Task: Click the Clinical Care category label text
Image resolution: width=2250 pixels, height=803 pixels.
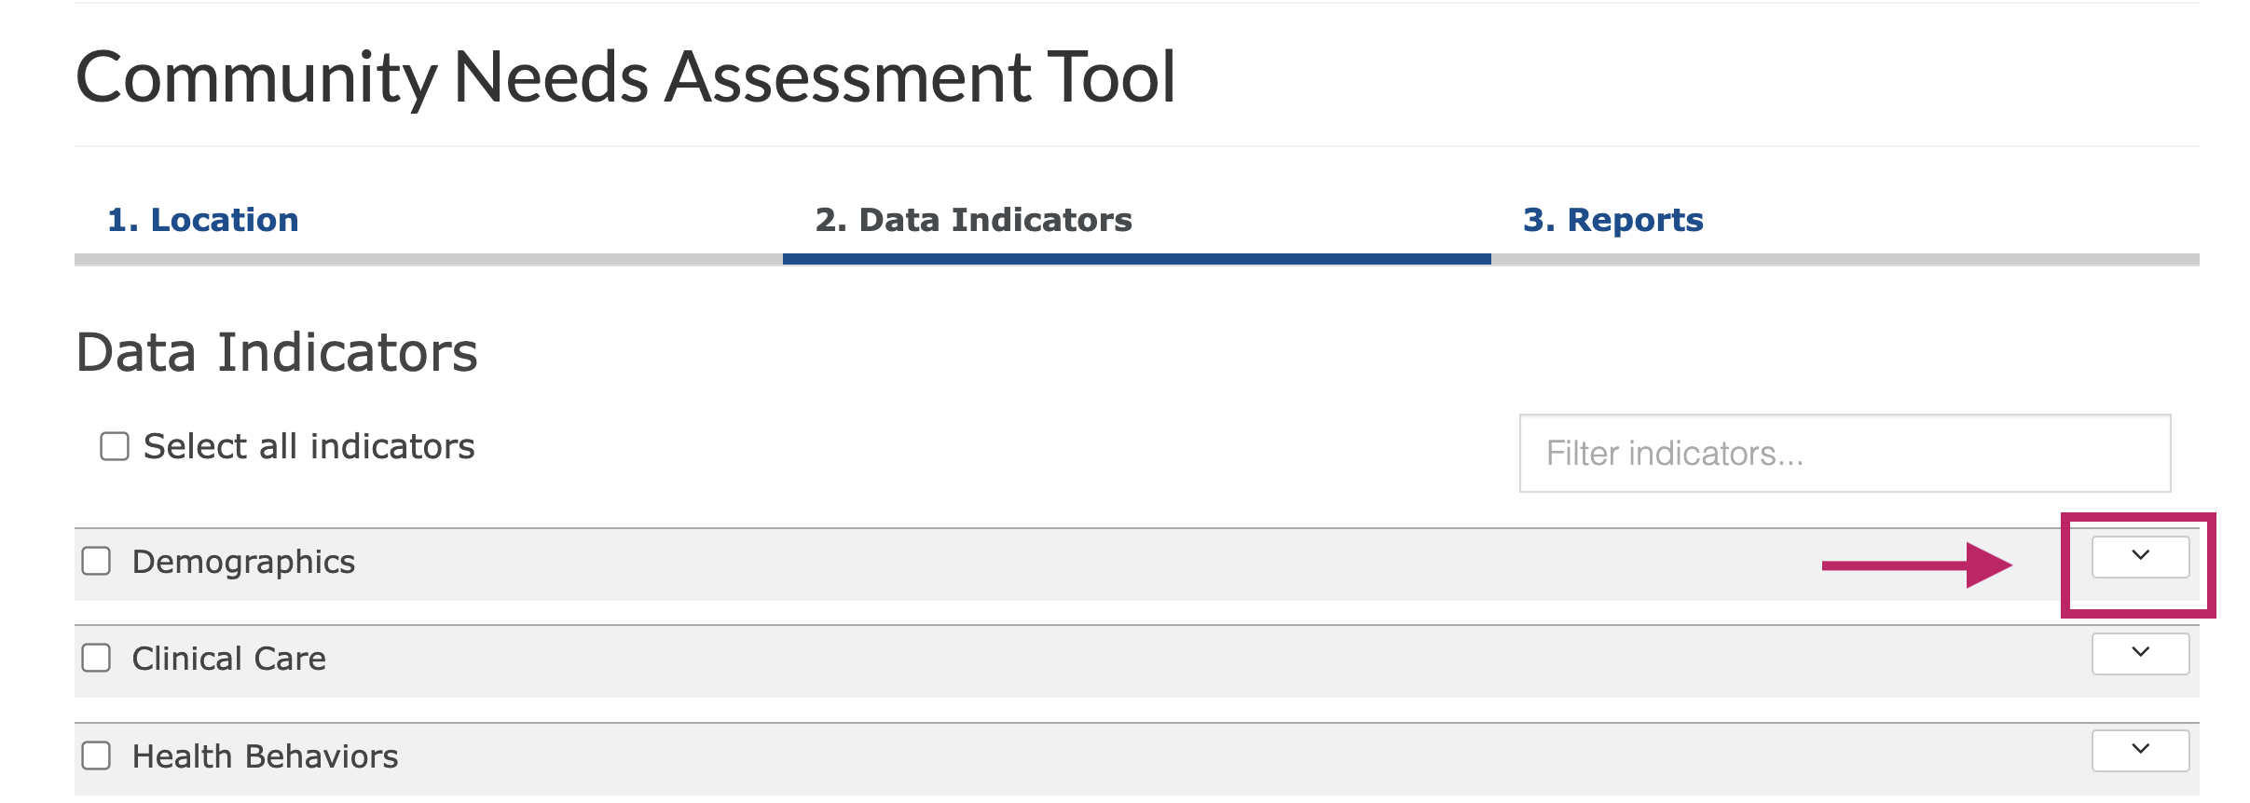Action: (229, 659)
